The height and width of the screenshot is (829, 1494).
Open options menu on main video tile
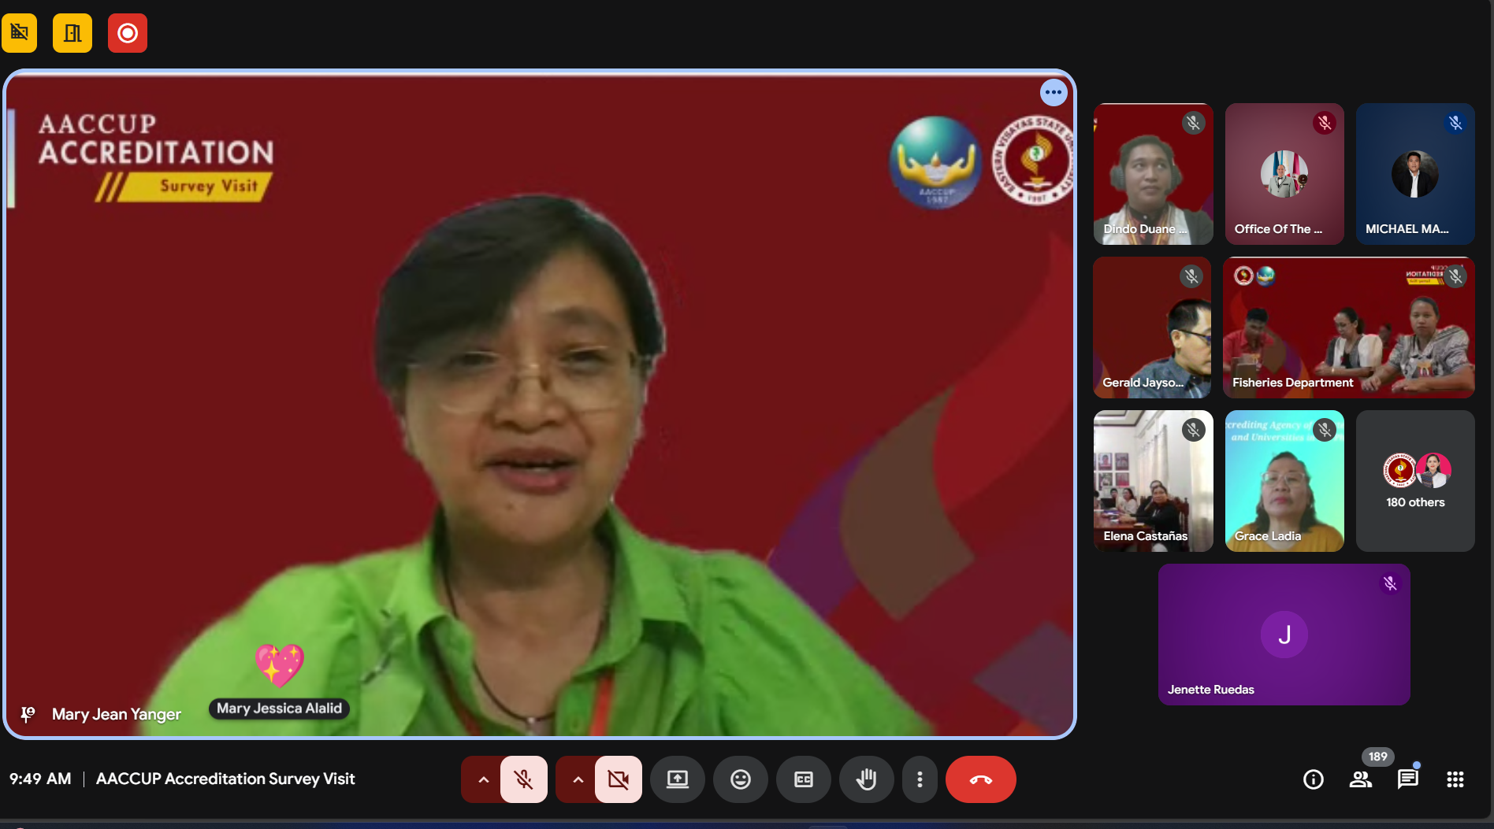tap(1054, 92)
